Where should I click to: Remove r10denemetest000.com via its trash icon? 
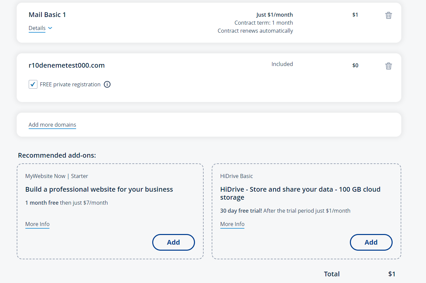pyautogui.click(x=388, y=66)
